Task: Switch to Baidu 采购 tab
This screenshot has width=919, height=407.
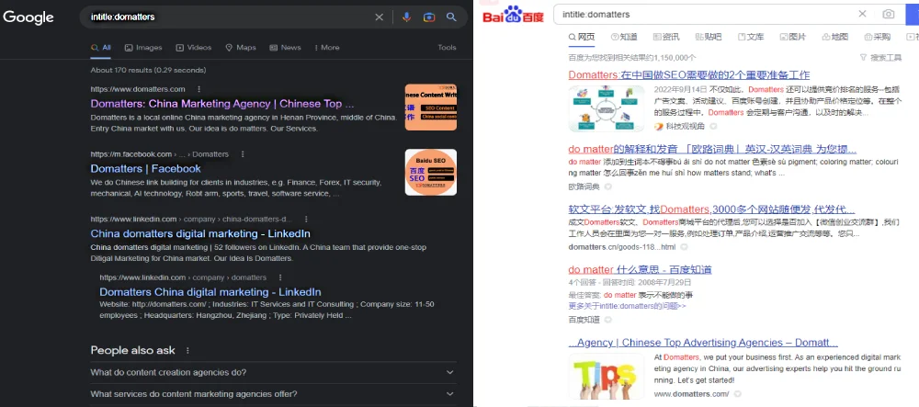Action: pyautogui.click(x=878, y=37)
